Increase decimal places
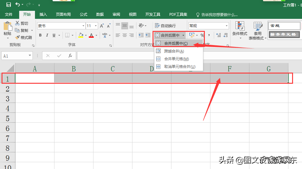This screenshot has width=302, height=169. [x=218, y=35]
